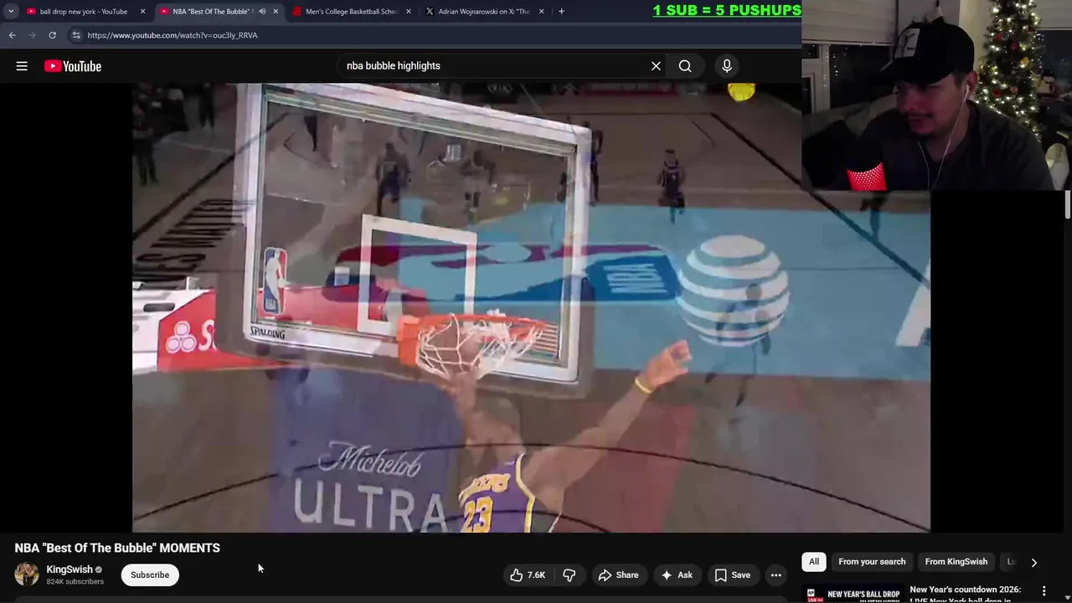Close the NBA Best Of The Bubble tab
This screenshot has width=1072, height=603.
276,12
